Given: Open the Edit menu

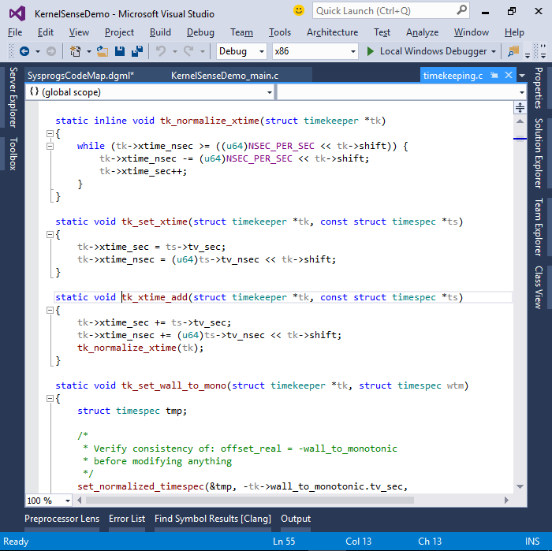Looking at the screenshot, I should pyautogui.click(x=46, y=32).
